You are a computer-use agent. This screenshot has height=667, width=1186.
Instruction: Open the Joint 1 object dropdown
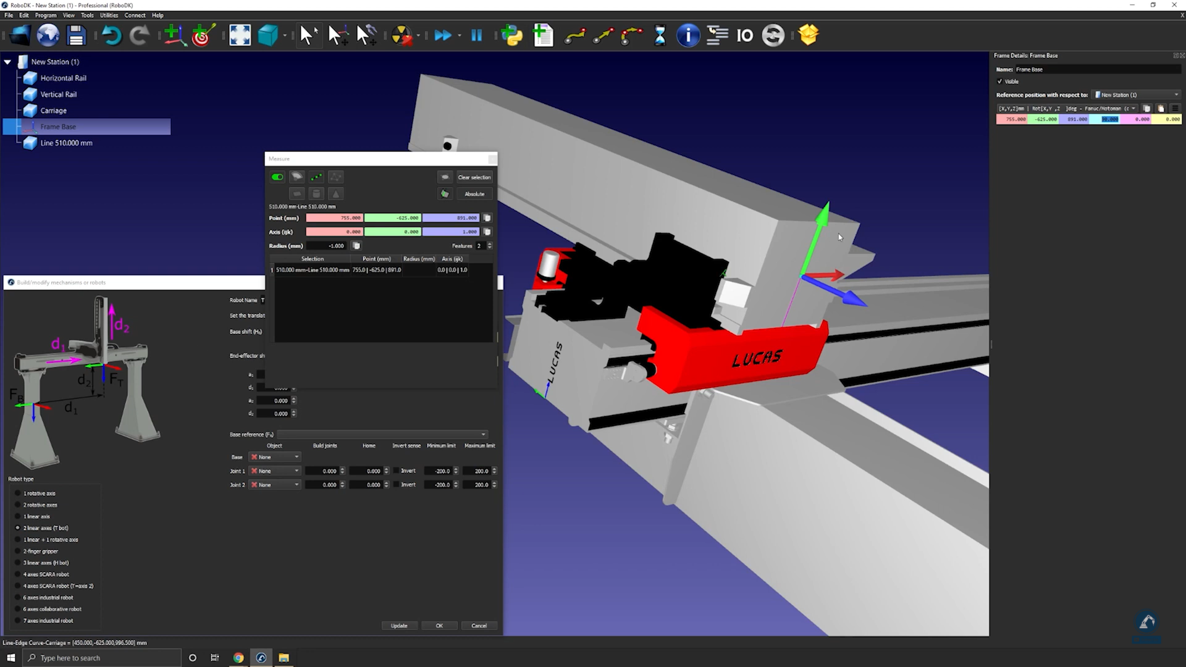click(x=275, y=471)
